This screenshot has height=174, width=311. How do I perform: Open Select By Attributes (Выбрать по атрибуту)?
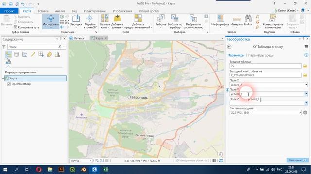pos(175,21)
